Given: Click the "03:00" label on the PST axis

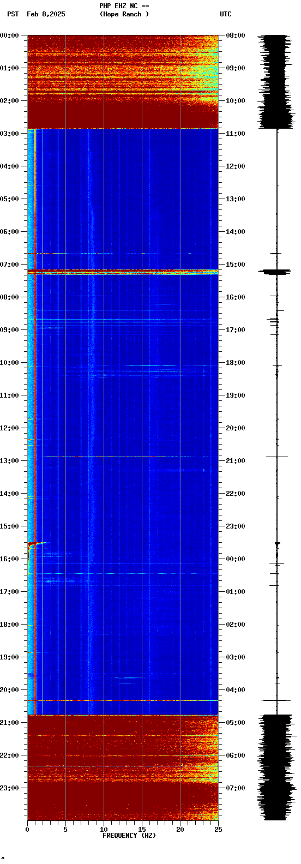Looking at the screenshot, I should pyautogui.click(x=10, y=134).
